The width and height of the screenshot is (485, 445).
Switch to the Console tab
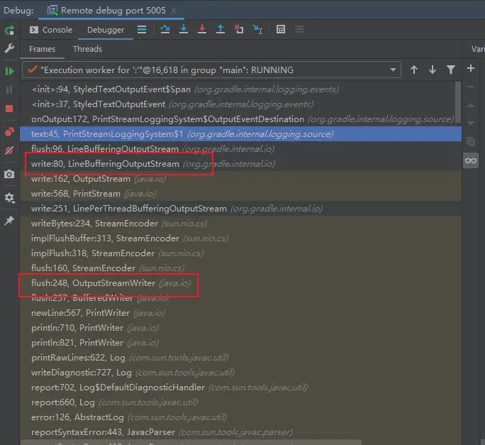click(50, 30)
